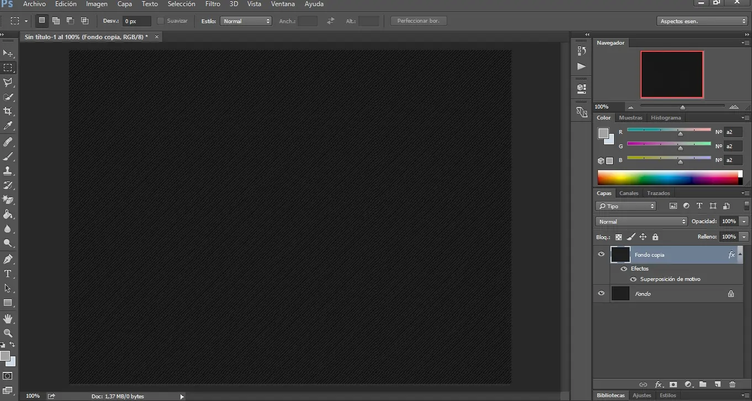The image size is (752, 401).
Task: Enable the Suavizar checkbox
Action: point(161,21)
